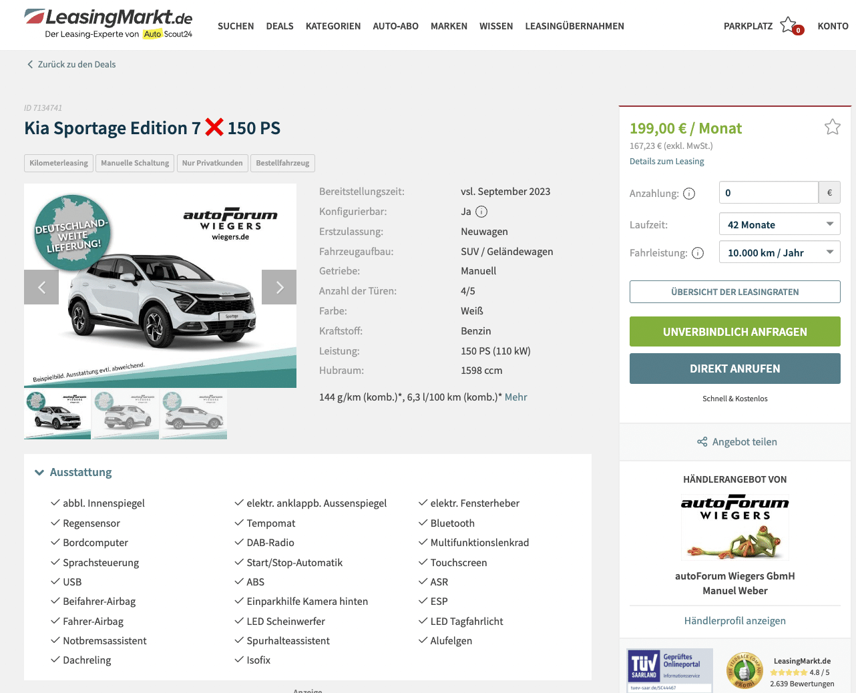
Task: Click the vsl. September 2023 value
Action: click(x=505, y=192)
